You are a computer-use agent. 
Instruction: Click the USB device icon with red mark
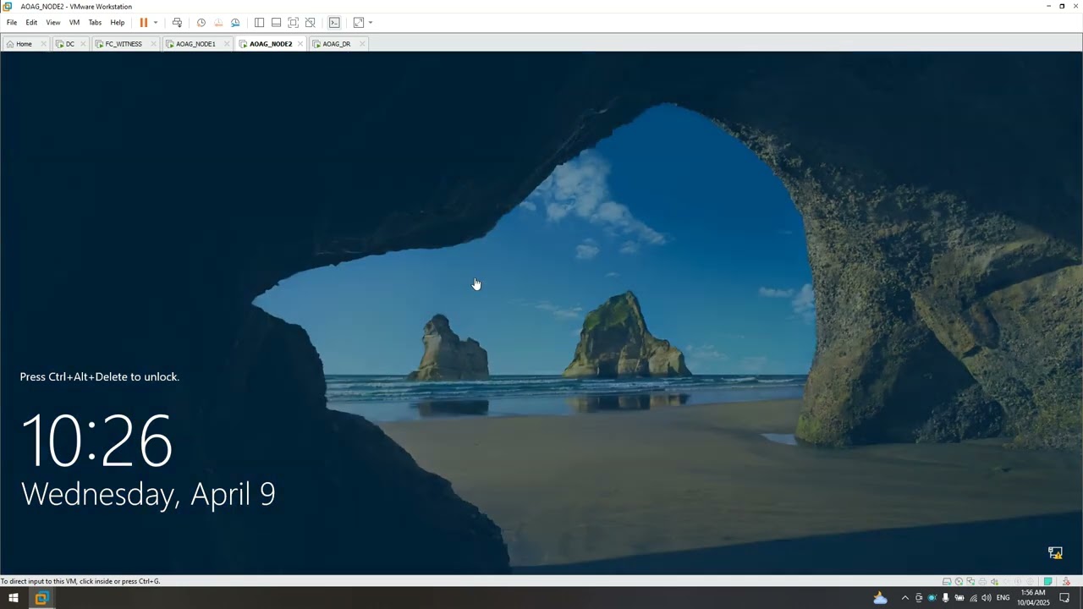point(1066,581)
